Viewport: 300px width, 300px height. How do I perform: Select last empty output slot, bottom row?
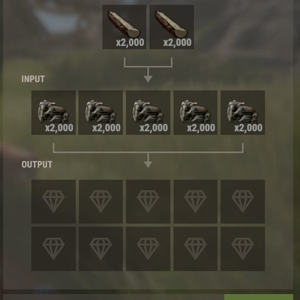pos(243,249)
